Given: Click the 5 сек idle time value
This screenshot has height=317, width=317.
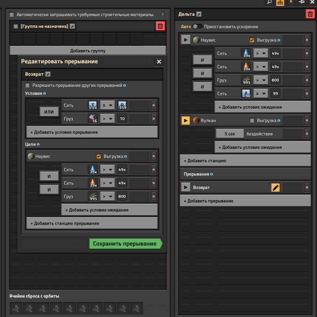Looking at the screenshot, I should coord(230,134).
